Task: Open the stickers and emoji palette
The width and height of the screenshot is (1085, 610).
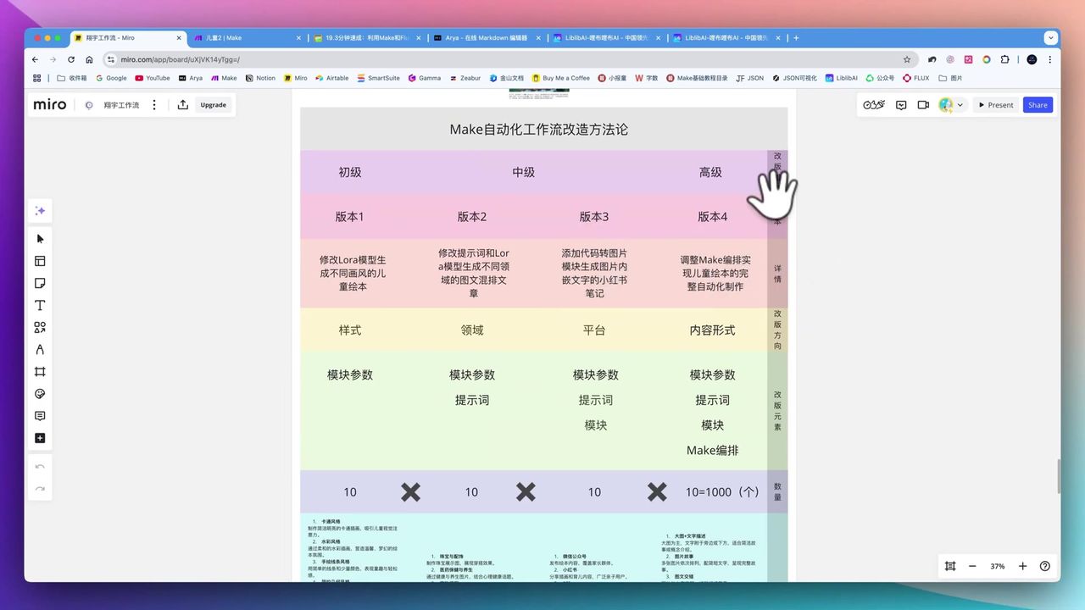Action: click(x=39, y=393)
